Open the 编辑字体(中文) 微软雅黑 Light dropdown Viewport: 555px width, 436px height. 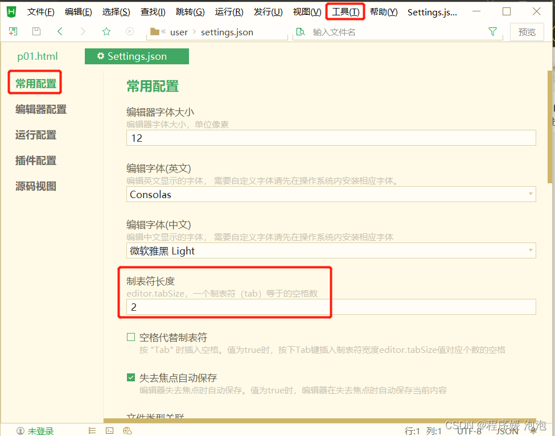point(331,250)
